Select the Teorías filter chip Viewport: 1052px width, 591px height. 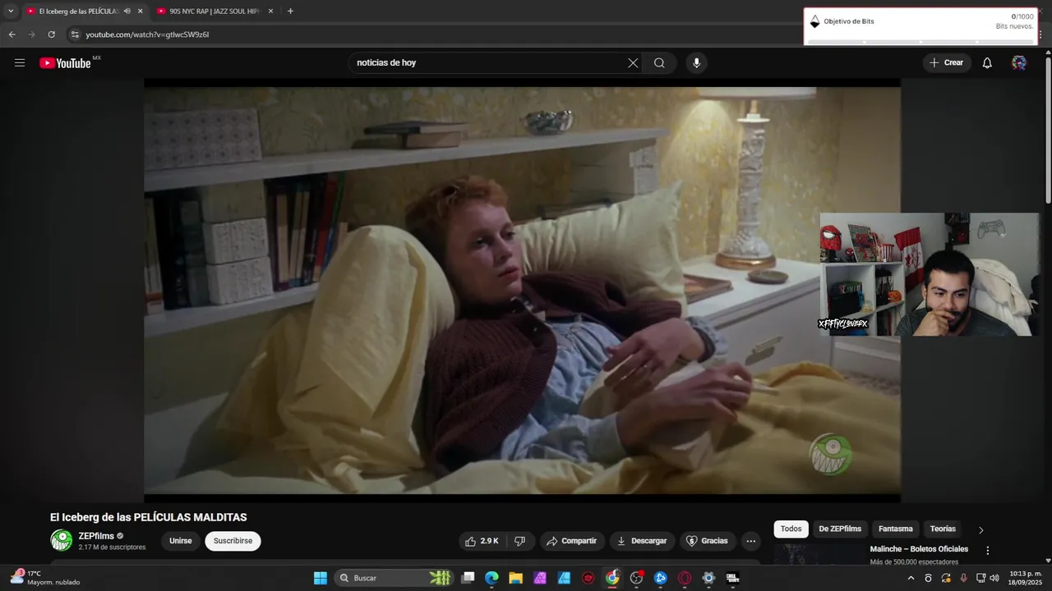(x=943, y=529)
